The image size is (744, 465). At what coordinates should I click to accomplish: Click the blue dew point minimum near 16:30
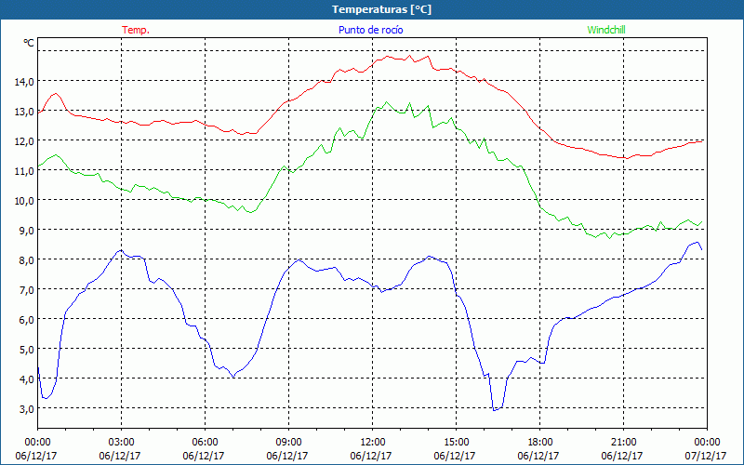[x=495, y=410]
